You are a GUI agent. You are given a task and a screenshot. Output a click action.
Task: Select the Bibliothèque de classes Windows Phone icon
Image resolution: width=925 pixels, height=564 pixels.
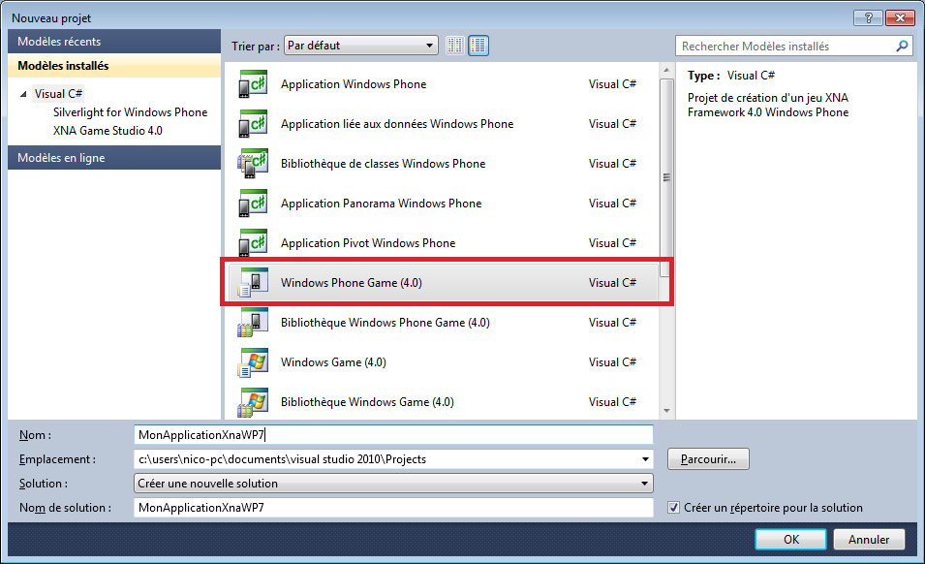[x=252, y=165]
